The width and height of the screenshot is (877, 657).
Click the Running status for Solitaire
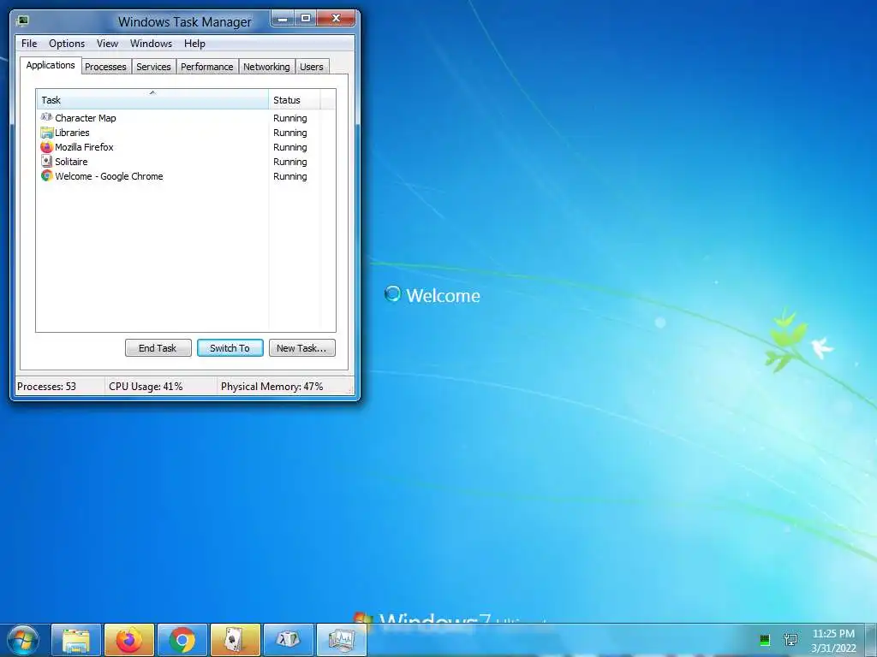pos(289,162)
